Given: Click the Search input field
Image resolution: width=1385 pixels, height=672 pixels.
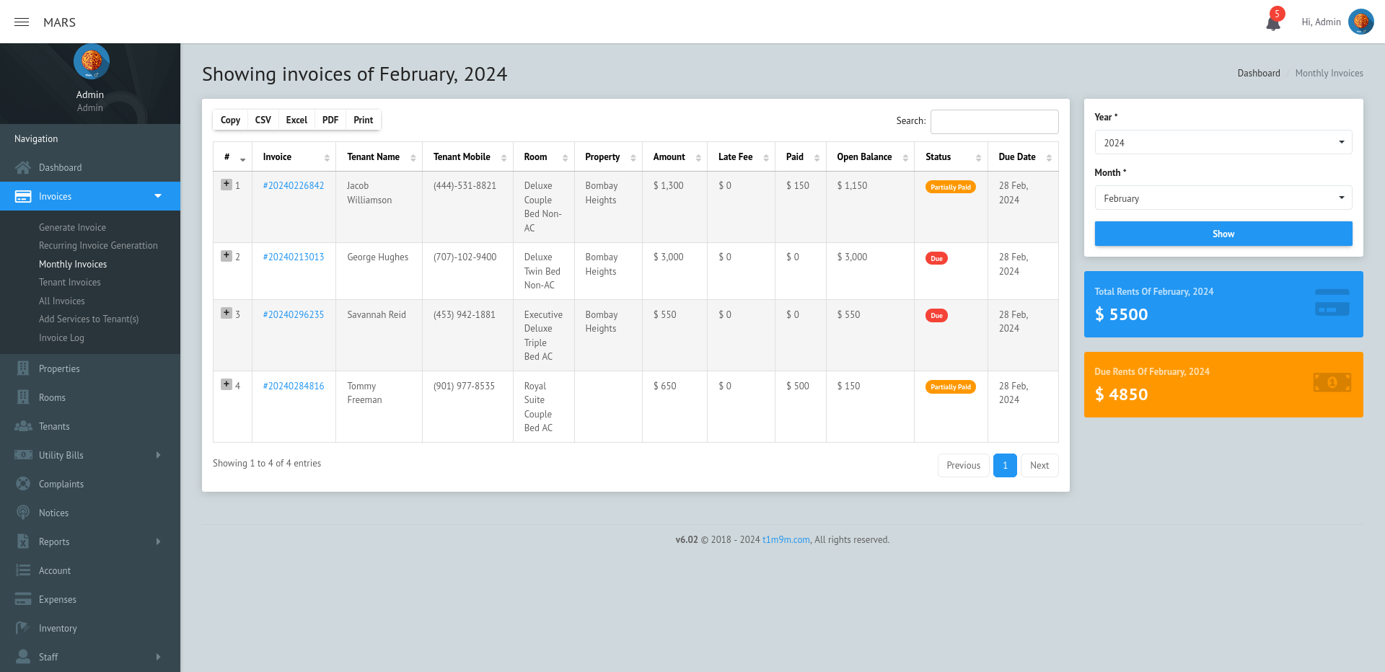Looking at the screenshot, I should tap(994, 122).
